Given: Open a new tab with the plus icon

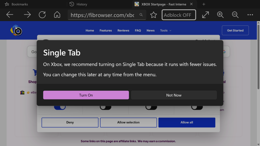Looking at the screenshot, I should [x=204, y=4].
